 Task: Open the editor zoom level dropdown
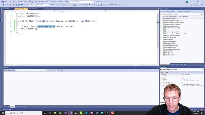coord(7,65)
